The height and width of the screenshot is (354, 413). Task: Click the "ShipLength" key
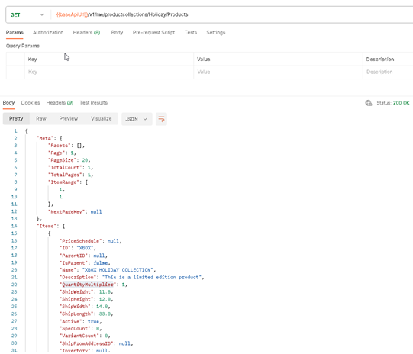tap(76, 314)
